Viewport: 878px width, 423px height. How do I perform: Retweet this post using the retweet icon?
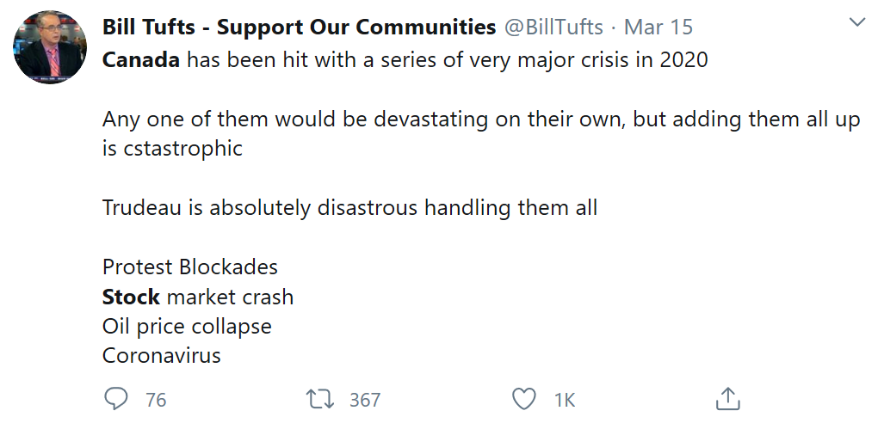[x=320, y=399]
